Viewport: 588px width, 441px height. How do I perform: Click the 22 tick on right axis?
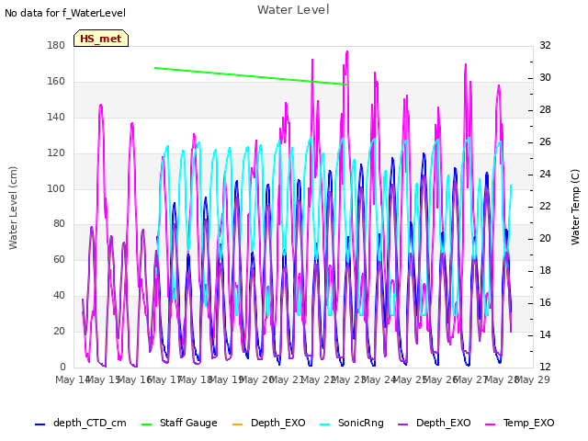tap(545, 206)
